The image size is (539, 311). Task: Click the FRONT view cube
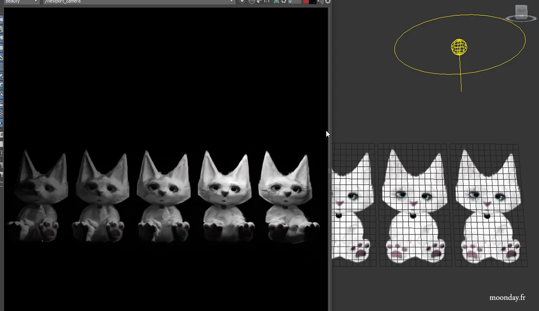(x=521, y=11)
